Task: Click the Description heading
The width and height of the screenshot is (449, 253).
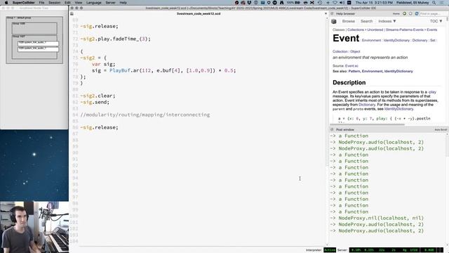Action: [x=349, y=83]
